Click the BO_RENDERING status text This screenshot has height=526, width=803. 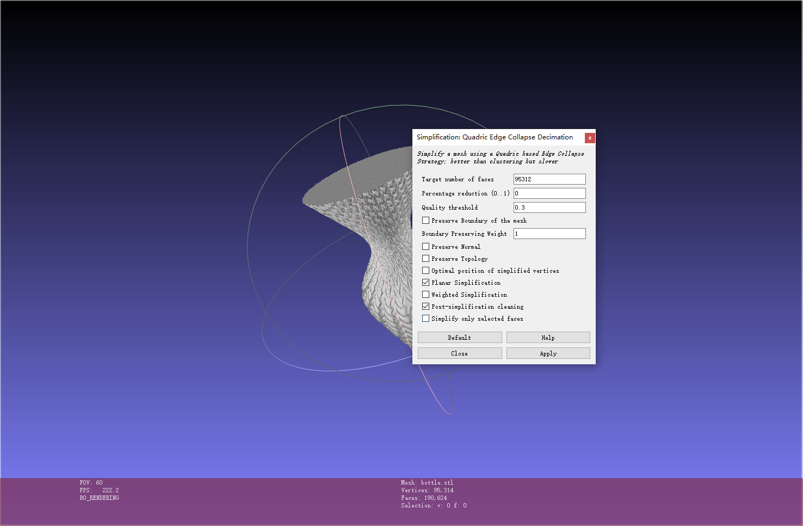pyautogui.click(x=99, y=498)
